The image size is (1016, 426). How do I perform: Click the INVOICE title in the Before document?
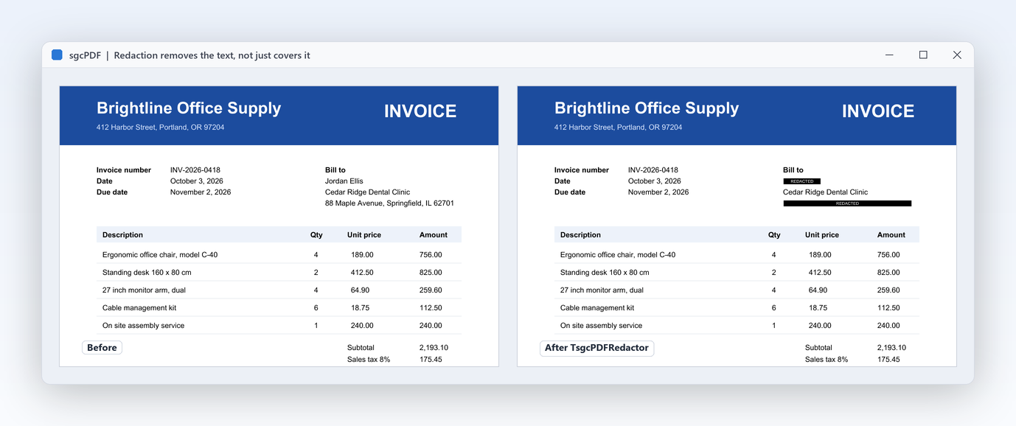pos(420,111)
